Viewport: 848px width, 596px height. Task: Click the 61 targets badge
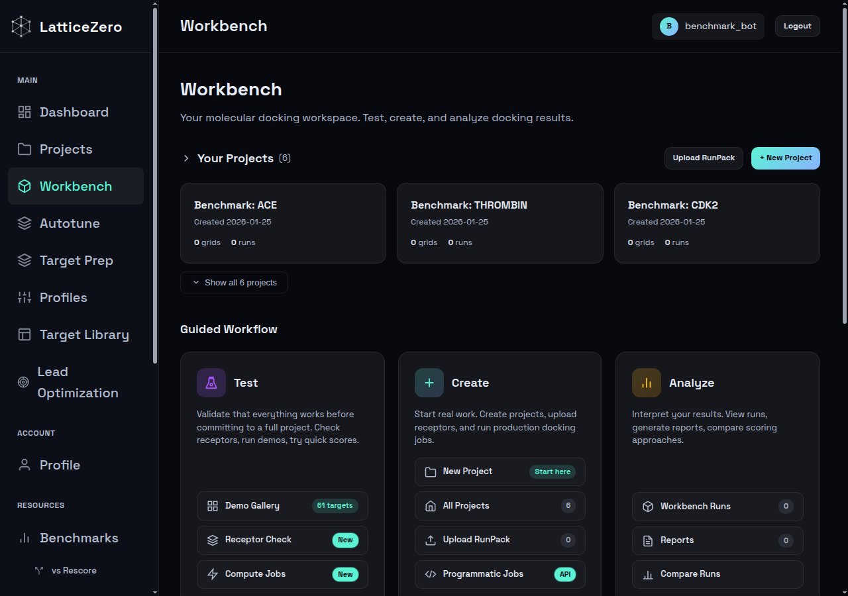[335, 506]
